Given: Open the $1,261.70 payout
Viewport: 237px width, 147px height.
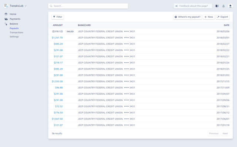Looking at the screenshot, I should coord(57,38).
